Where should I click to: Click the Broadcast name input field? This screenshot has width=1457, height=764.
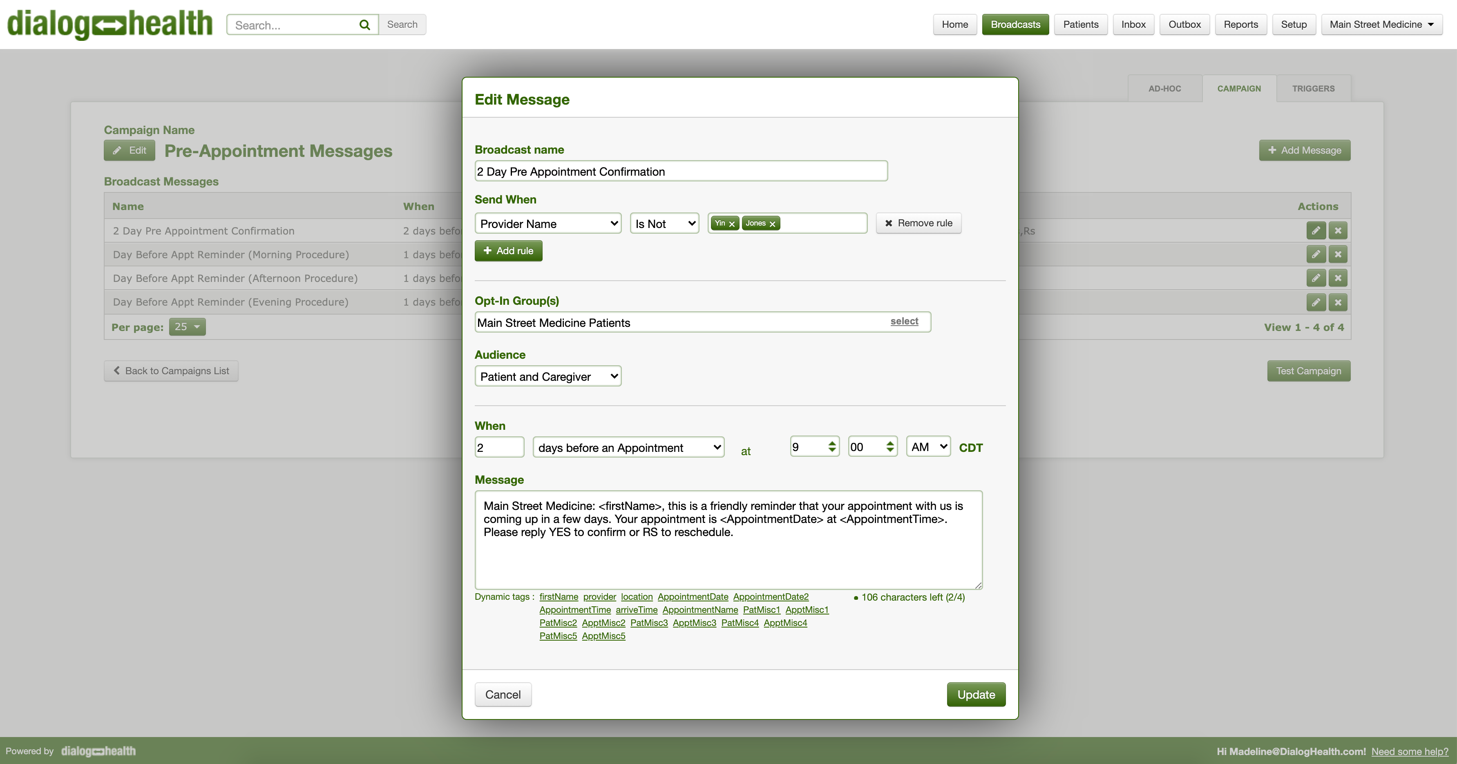[680, 171]
